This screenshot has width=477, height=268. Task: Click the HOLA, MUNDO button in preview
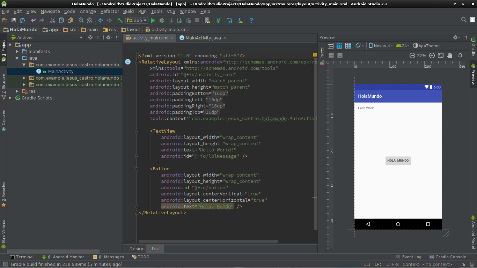pyautogui.click(x=398, y=161)
